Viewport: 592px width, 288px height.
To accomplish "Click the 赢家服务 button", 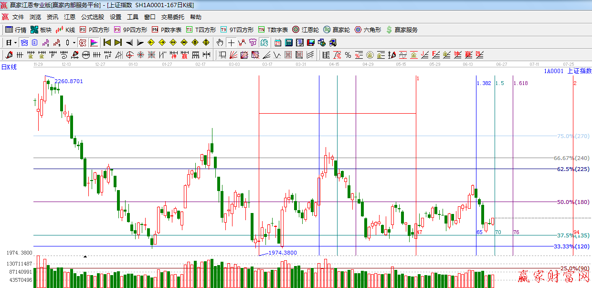I will [402, 30].
